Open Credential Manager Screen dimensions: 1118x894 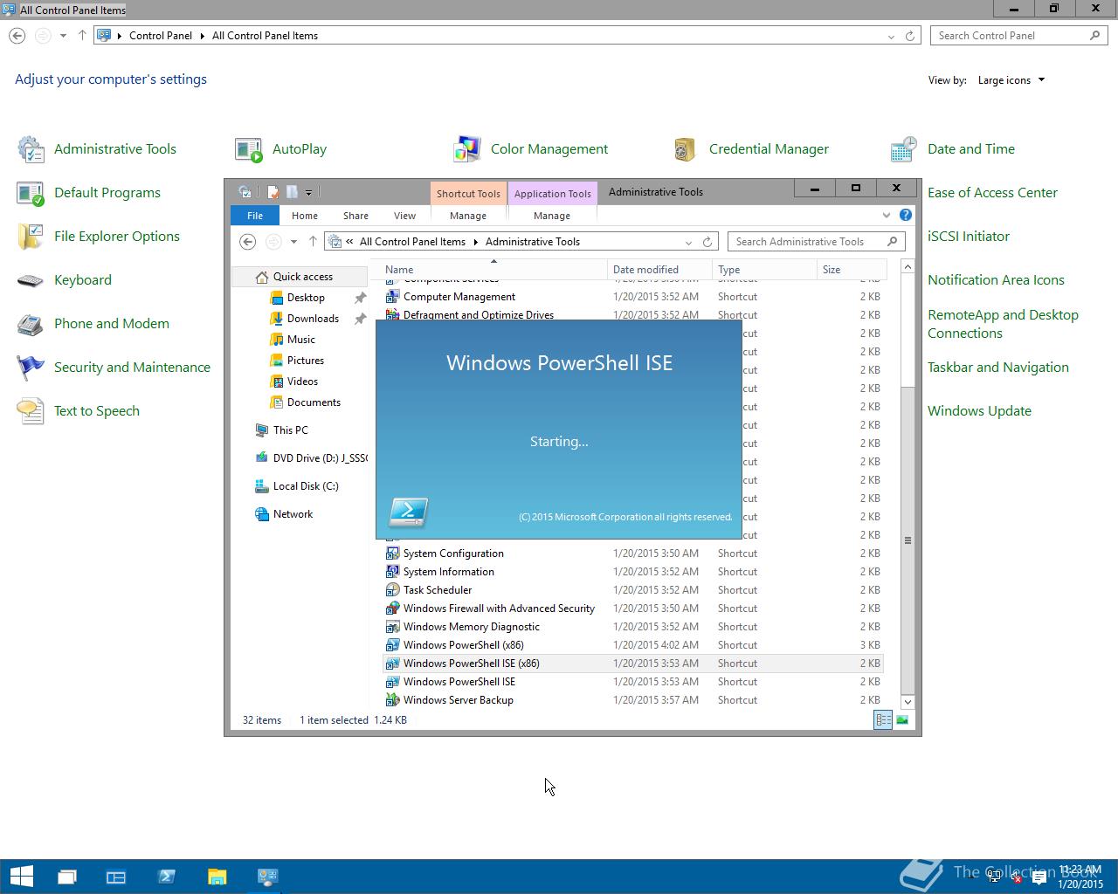[750, 149]
